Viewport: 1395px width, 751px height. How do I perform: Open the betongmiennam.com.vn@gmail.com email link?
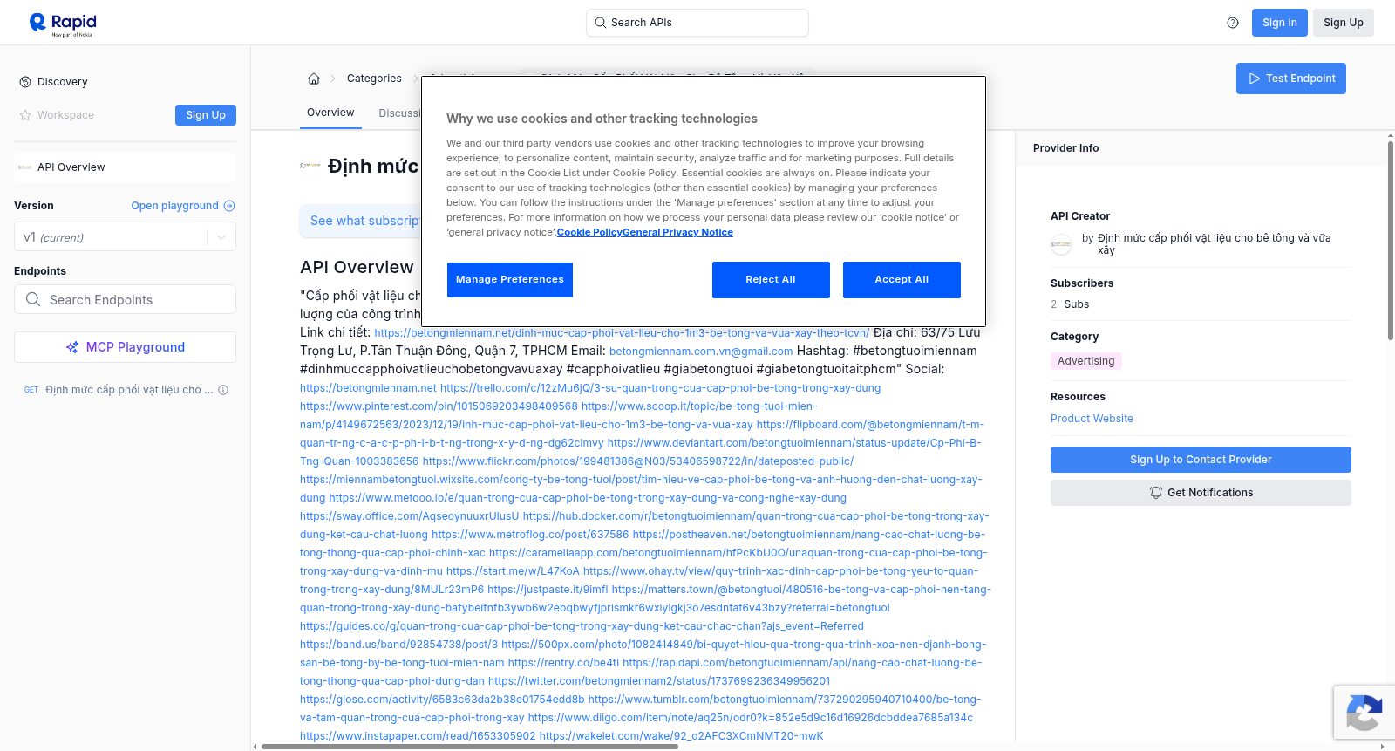701,352
